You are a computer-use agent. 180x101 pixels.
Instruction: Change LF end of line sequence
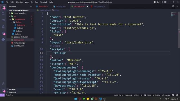coord(141,95)
